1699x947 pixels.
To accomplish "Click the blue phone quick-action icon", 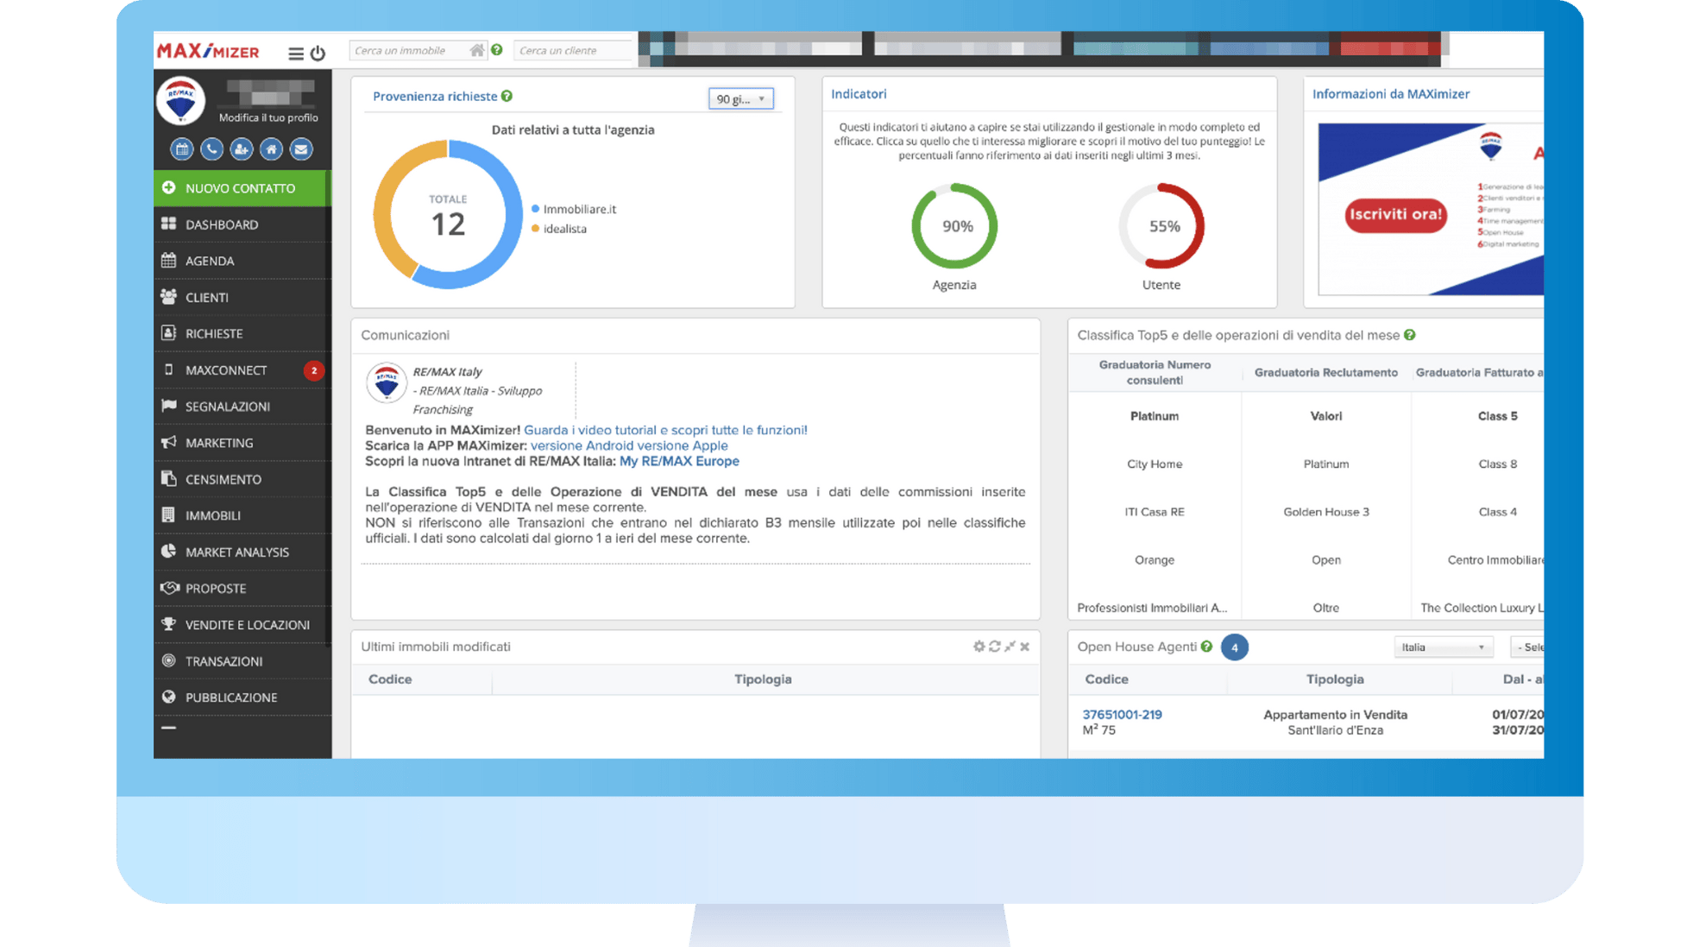I will click(211, 149).
